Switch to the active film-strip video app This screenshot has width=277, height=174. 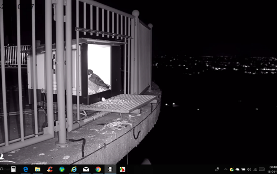tap(110, 169)
